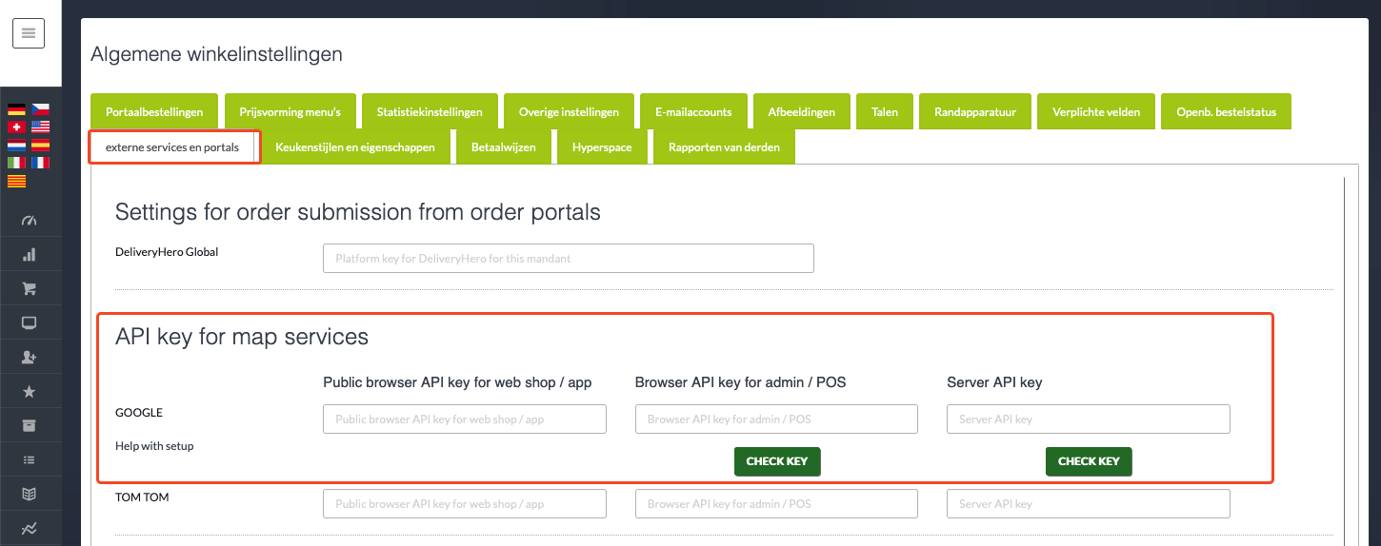Open the open book menu icon

pyautogui.click(x=29, y=494)
